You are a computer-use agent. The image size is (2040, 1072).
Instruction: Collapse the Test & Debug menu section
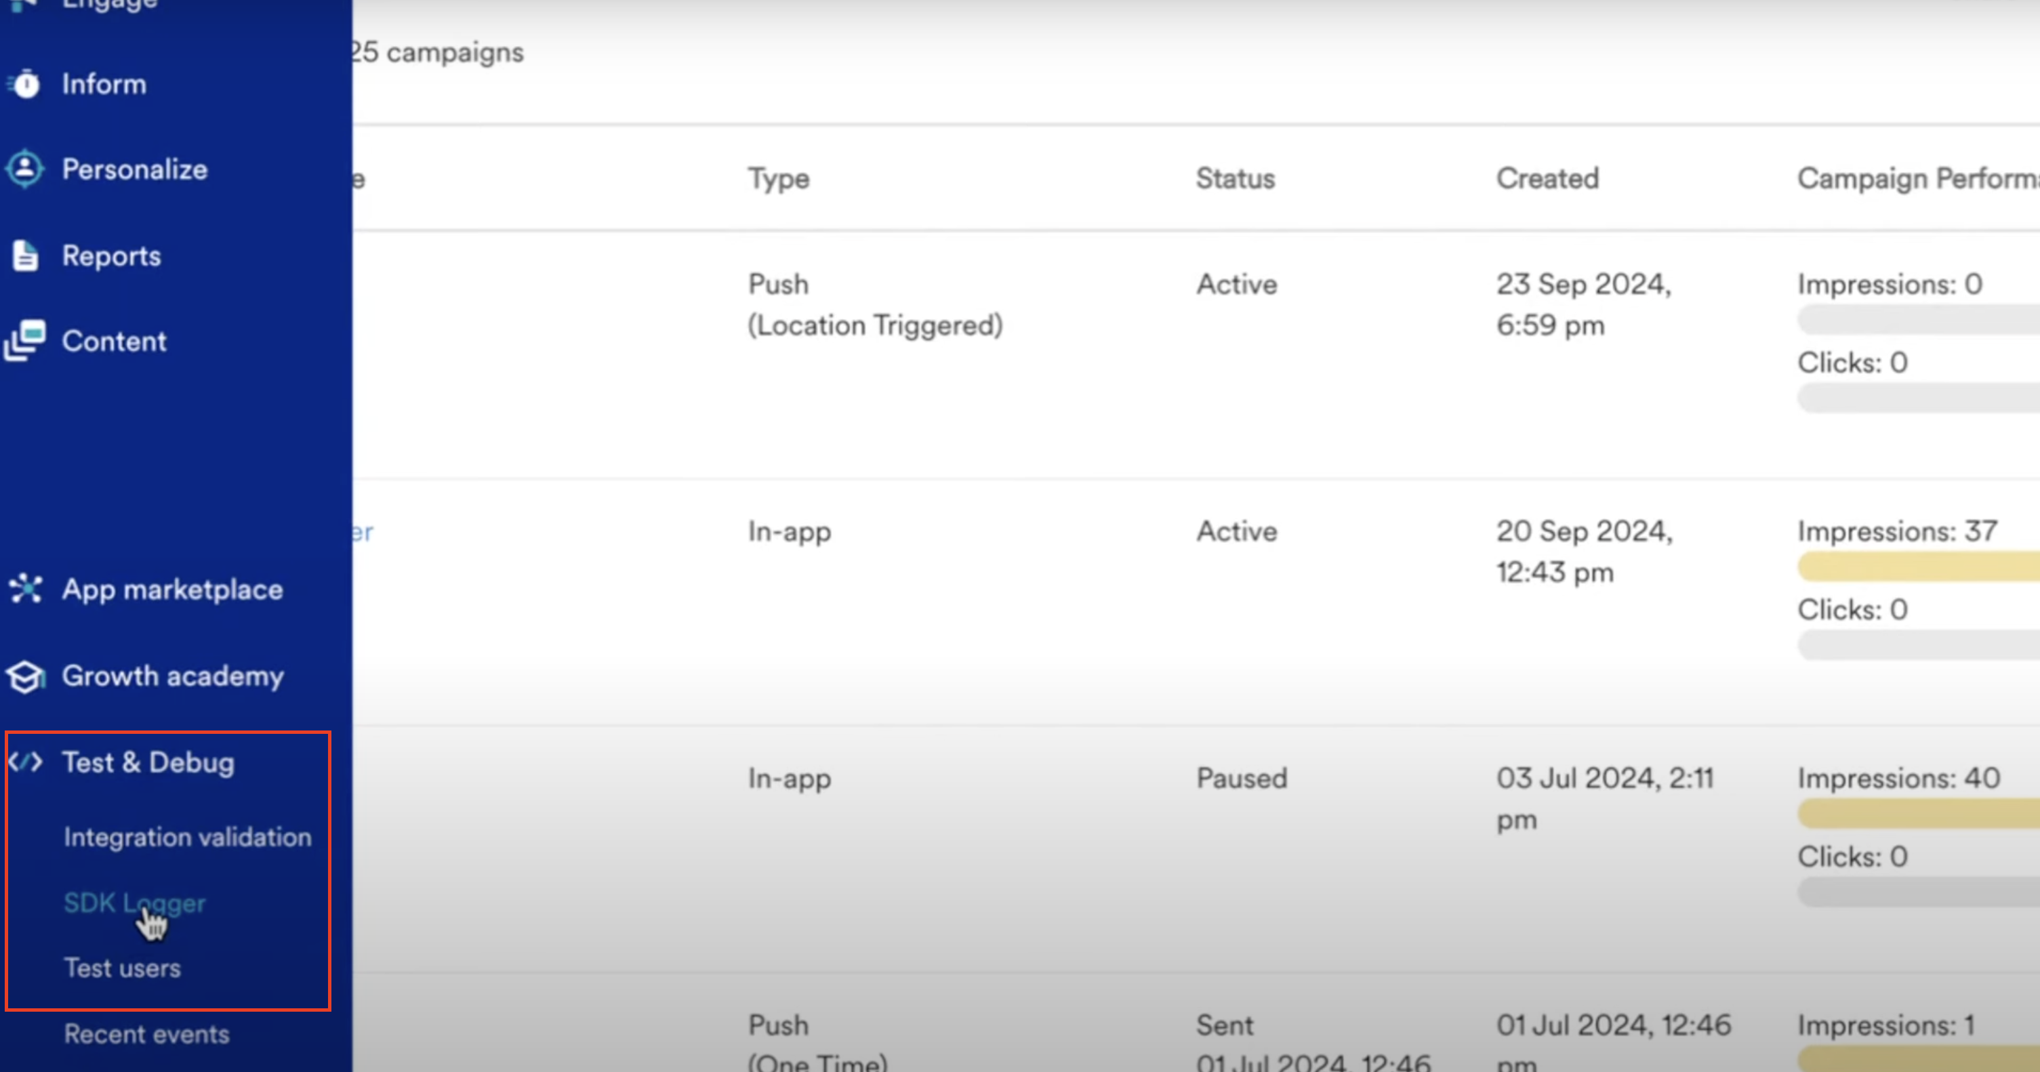[148, 762]
